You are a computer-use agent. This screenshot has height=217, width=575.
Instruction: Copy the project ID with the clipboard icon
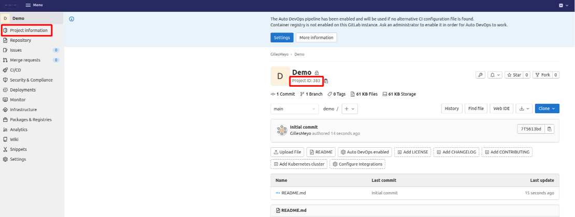click(x=326, y=81)
